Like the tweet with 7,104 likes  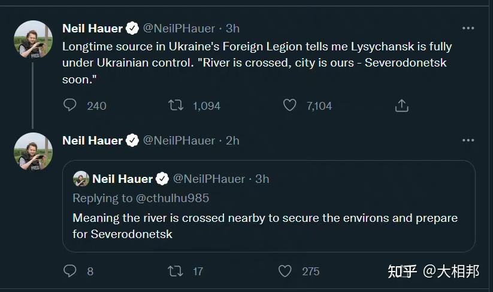click(x=290, y=106)
